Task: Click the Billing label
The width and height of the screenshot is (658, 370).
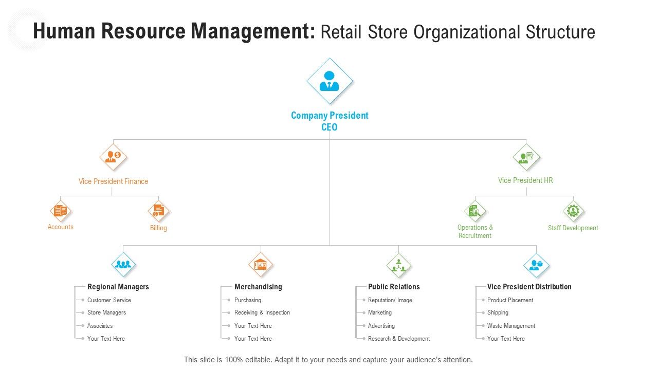Action: 158,228
